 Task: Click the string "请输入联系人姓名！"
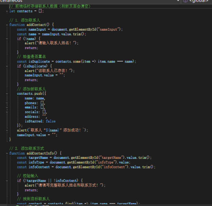tap(56, 43)
